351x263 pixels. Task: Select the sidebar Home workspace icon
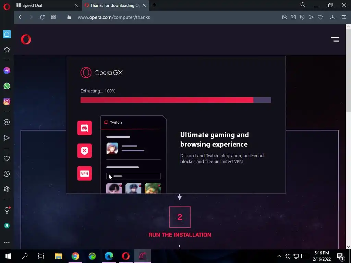(7, 34)
